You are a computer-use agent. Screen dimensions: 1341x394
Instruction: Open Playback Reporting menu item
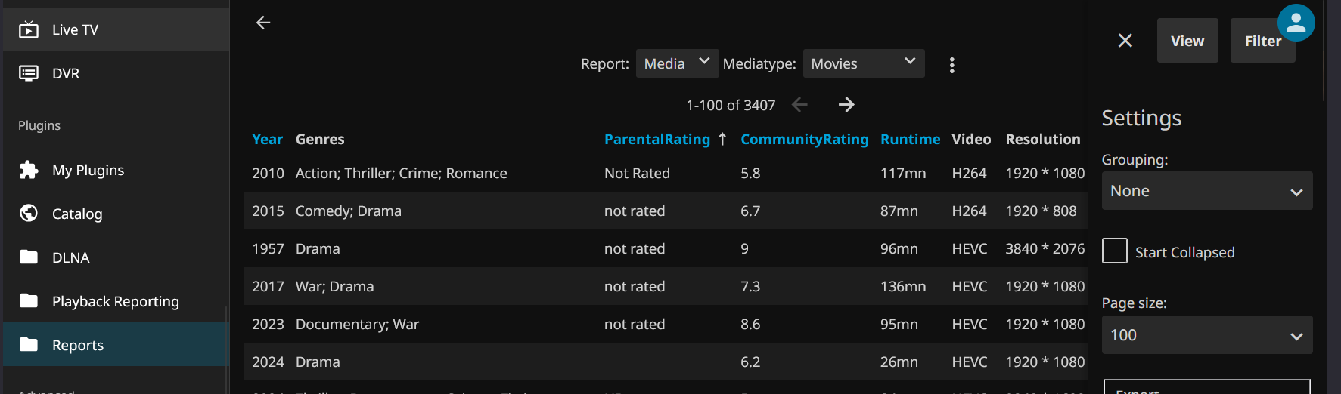coord(115,301)
